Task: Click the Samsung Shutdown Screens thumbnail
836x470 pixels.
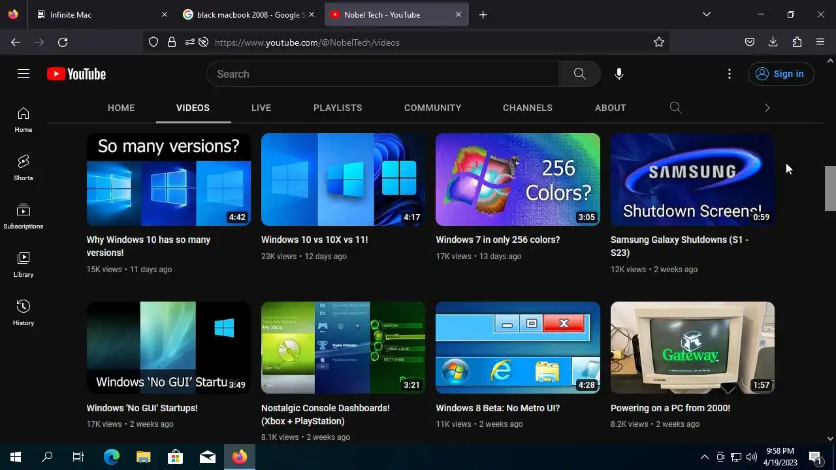Action: [x=692, y=180]
